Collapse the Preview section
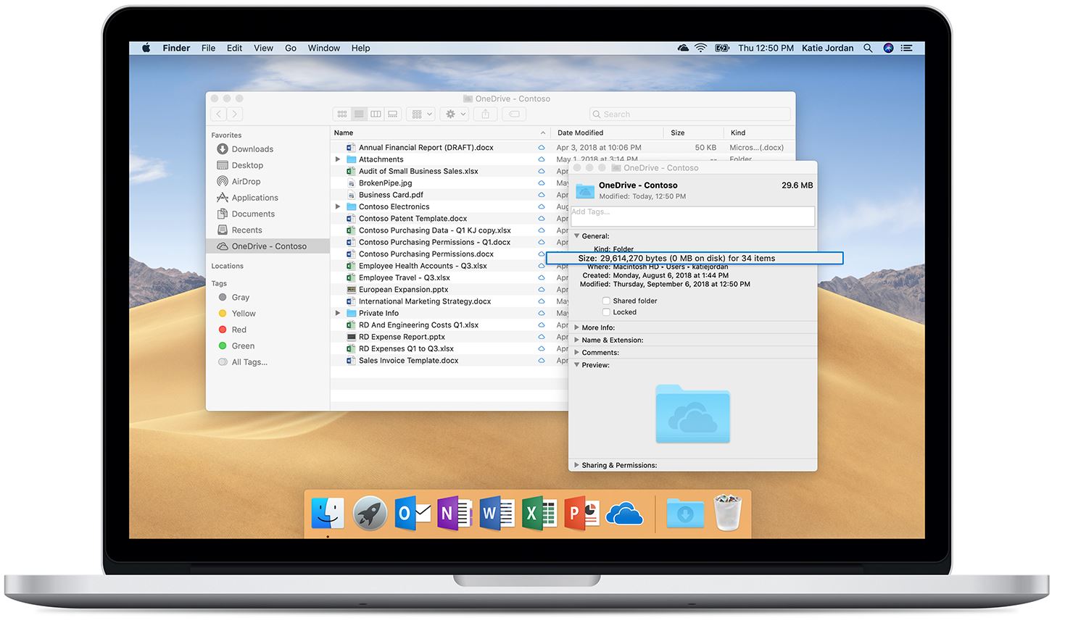 click(x=577, y=365)
